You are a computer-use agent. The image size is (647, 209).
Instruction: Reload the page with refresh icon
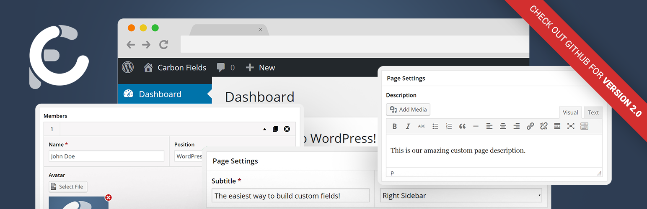tap(164, 44)
